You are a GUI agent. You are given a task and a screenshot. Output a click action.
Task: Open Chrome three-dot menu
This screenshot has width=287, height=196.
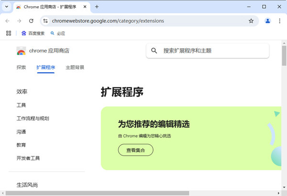tap(279, 21)
